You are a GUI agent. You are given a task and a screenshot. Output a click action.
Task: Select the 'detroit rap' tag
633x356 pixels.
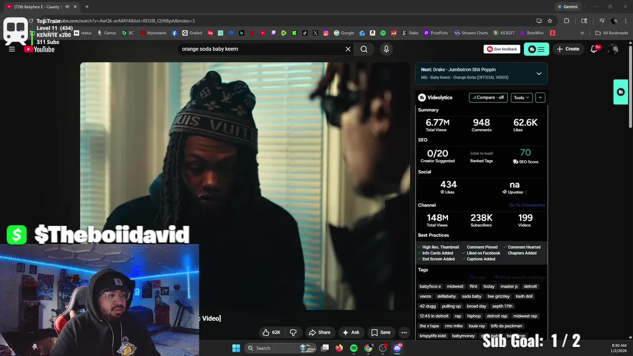(x=497, y=316)
